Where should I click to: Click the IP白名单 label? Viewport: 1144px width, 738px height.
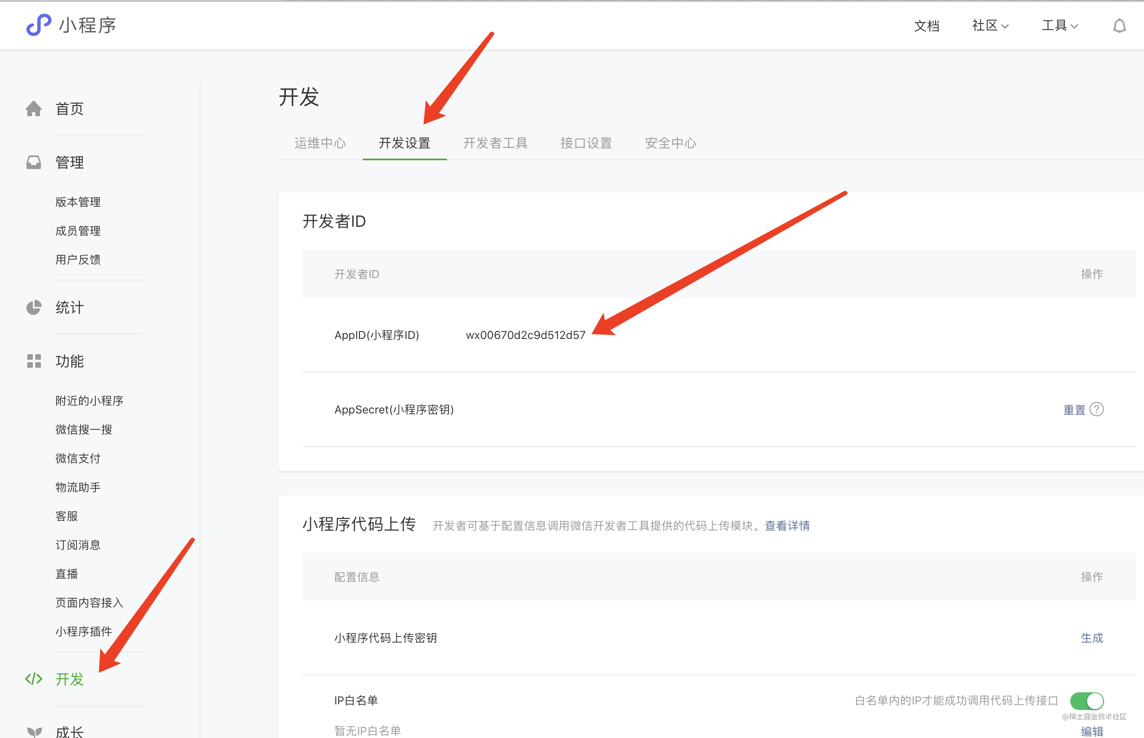pos(356,701)
